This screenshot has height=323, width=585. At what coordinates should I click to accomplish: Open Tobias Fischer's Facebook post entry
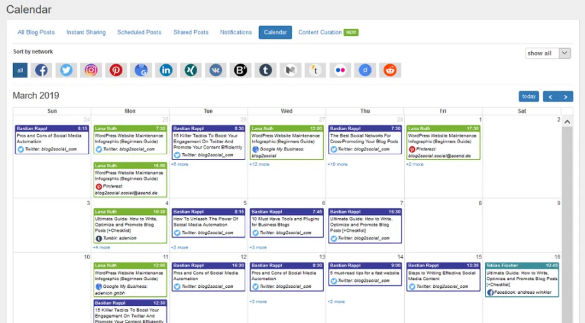(521, 279)
